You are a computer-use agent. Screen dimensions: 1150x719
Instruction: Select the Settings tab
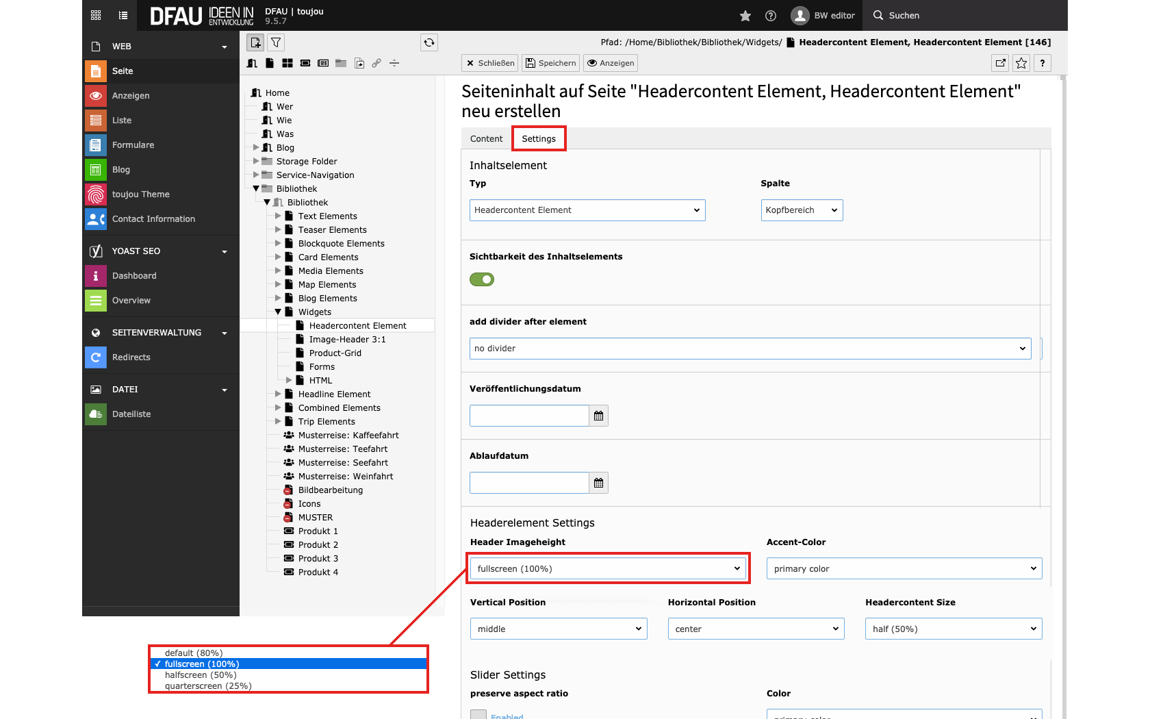[539, 139]
